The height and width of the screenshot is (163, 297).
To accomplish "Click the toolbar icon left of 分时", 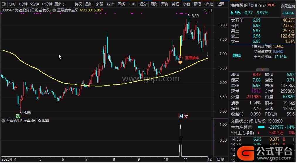I will click(x=4, y=4).
